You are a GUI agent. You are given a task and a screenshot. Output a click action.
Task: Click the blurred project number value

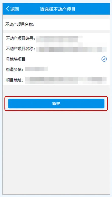tap(59, 39)
